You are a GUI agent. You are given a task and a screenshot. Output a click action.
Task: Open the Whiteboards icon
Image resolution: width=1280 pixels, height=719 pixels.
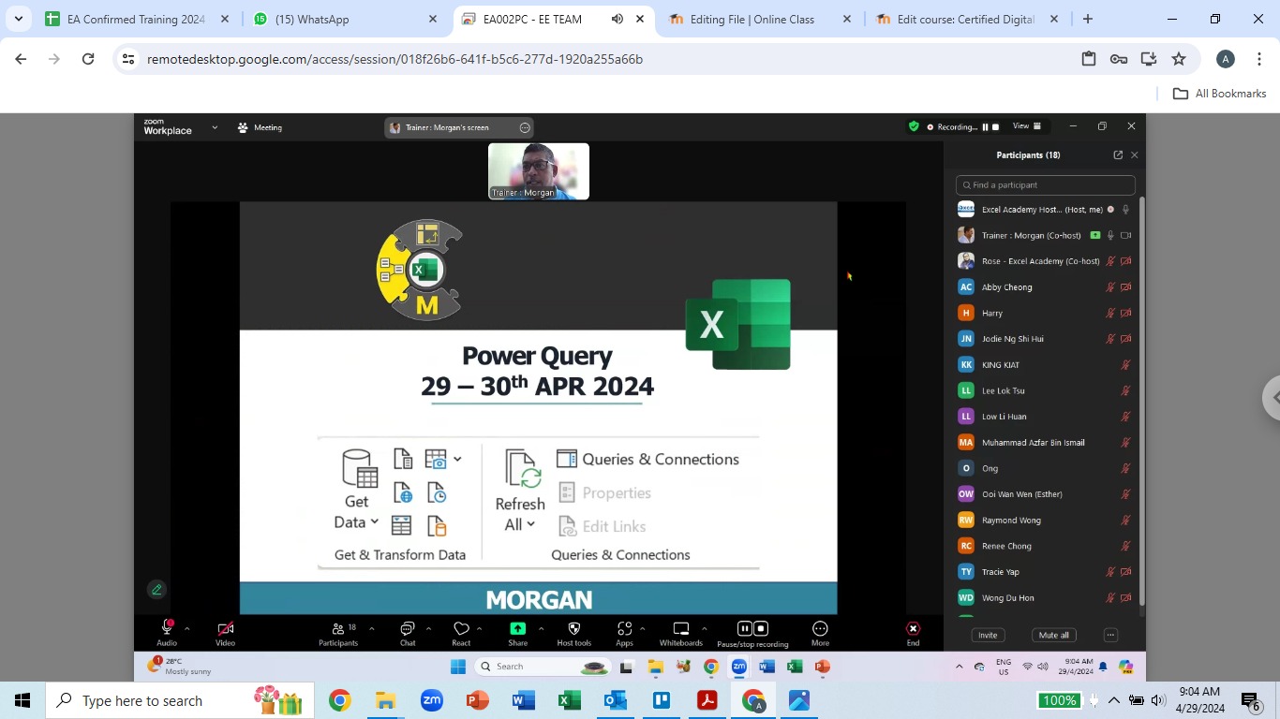[x=681, y=629]
